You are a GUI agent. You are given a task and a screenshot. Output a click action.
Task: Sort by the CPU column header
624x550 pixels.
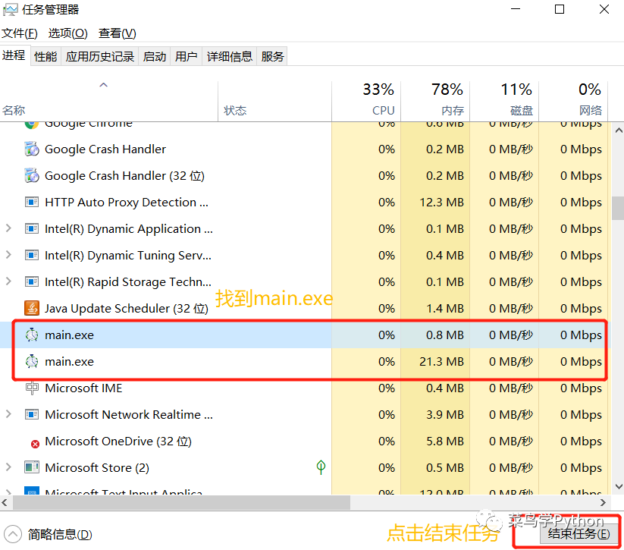366,102
